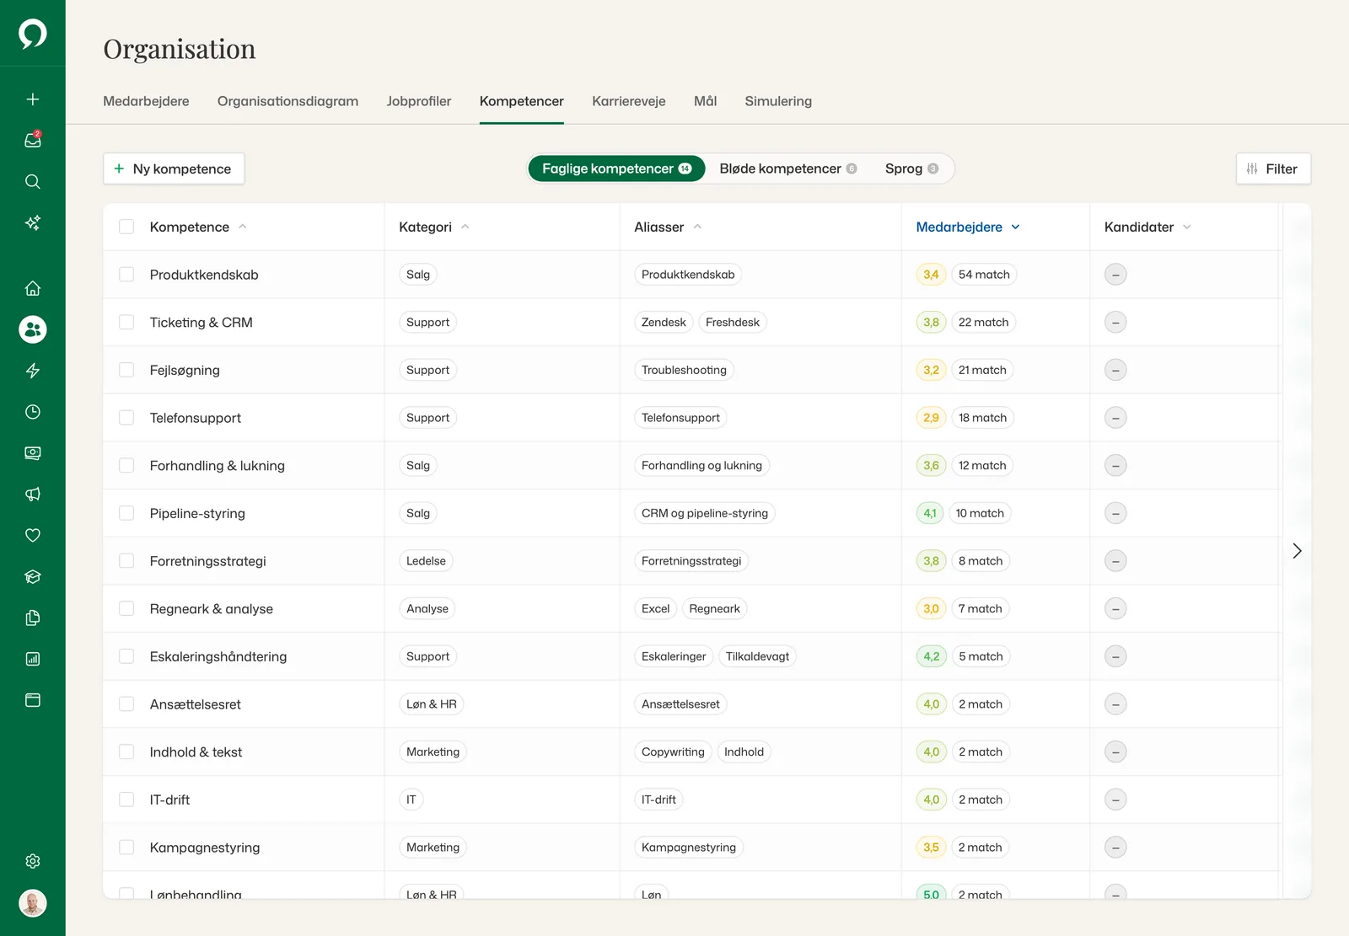Open the AI sparkles icon in sidebar
Viewport: 1349px width, 936px height.
tap(33, 223)
